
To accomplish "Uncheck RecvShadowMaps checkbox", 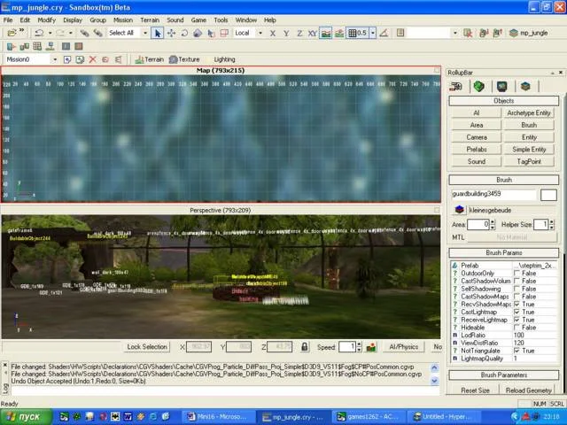I will coord(517,305).
